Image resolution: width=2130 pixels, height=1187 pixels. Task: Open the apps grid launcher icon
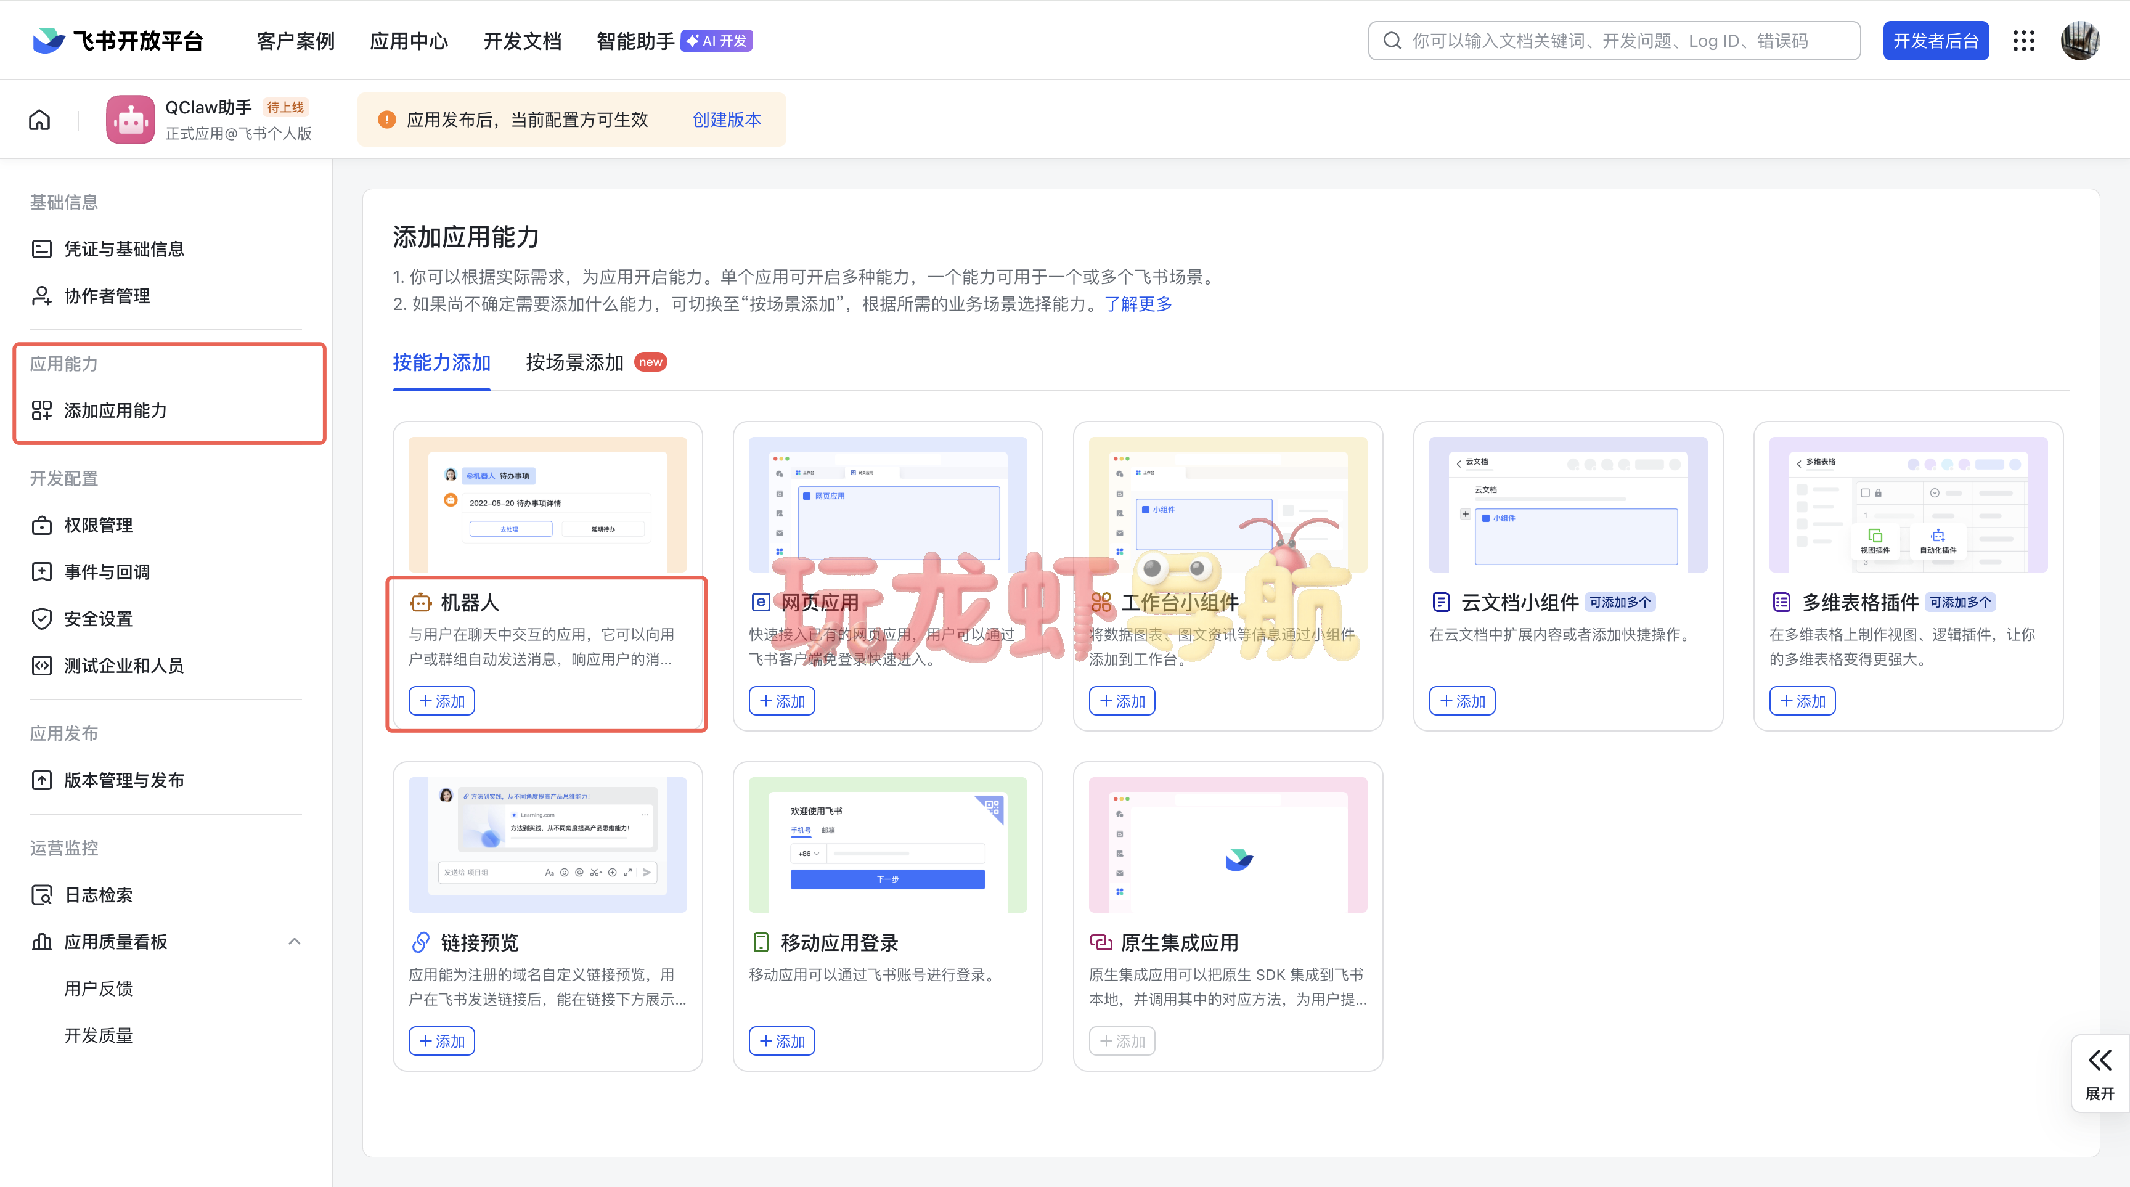click(x=2023, y=41)
